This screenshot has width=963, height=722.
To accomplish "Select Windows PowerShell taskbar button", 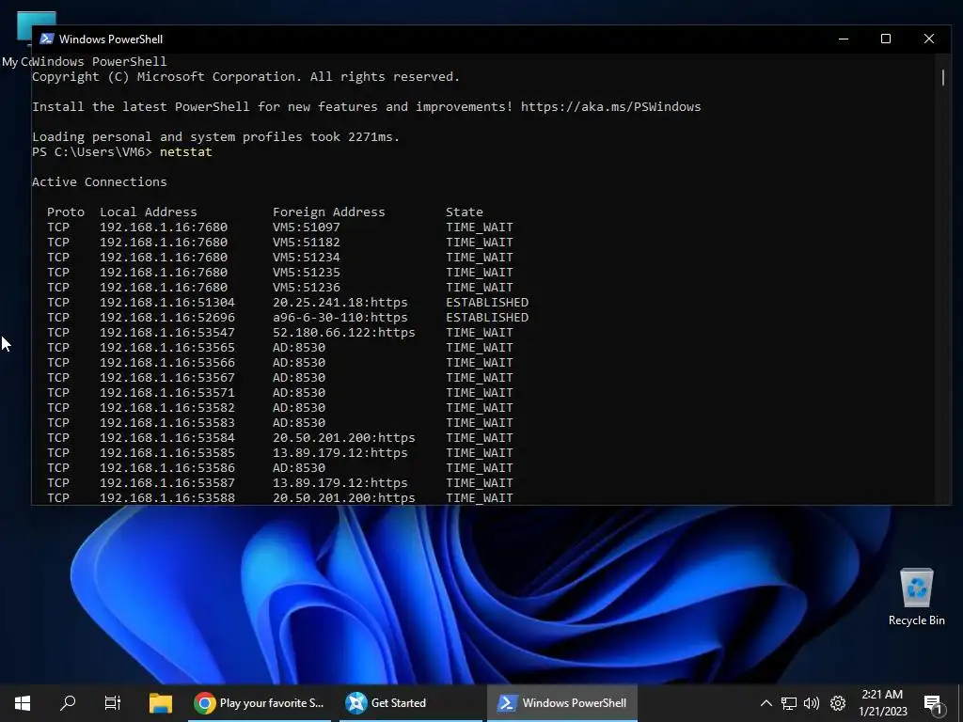I will tap(562, 703).
